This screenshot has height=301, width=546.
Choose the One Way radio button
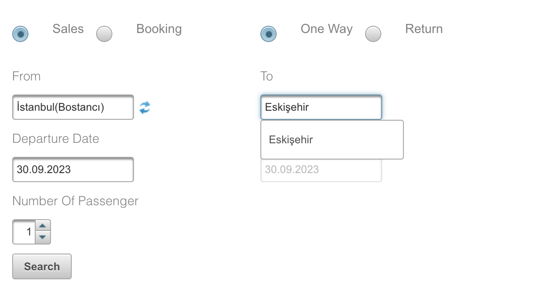268,34
